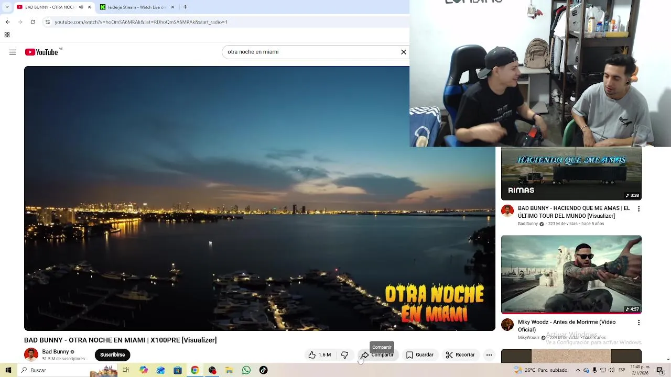Click the page vertical scrollbar down arrow
The width and height of the screenshot is (671, 377).
[x=668, y=360]
